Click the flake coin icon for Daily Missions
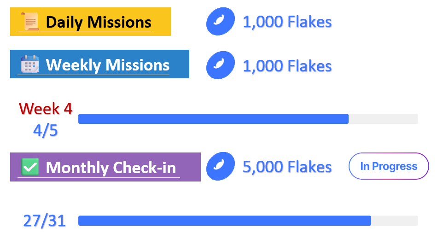 coord(220,22)
